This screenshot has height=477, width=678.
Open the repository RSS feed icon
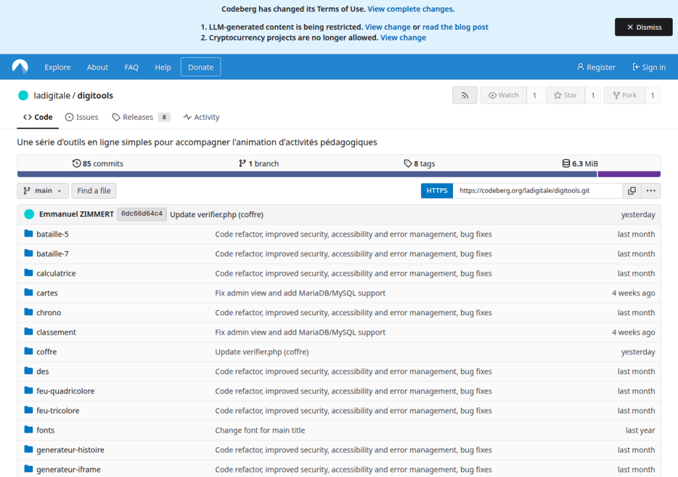tap(465, 95)
